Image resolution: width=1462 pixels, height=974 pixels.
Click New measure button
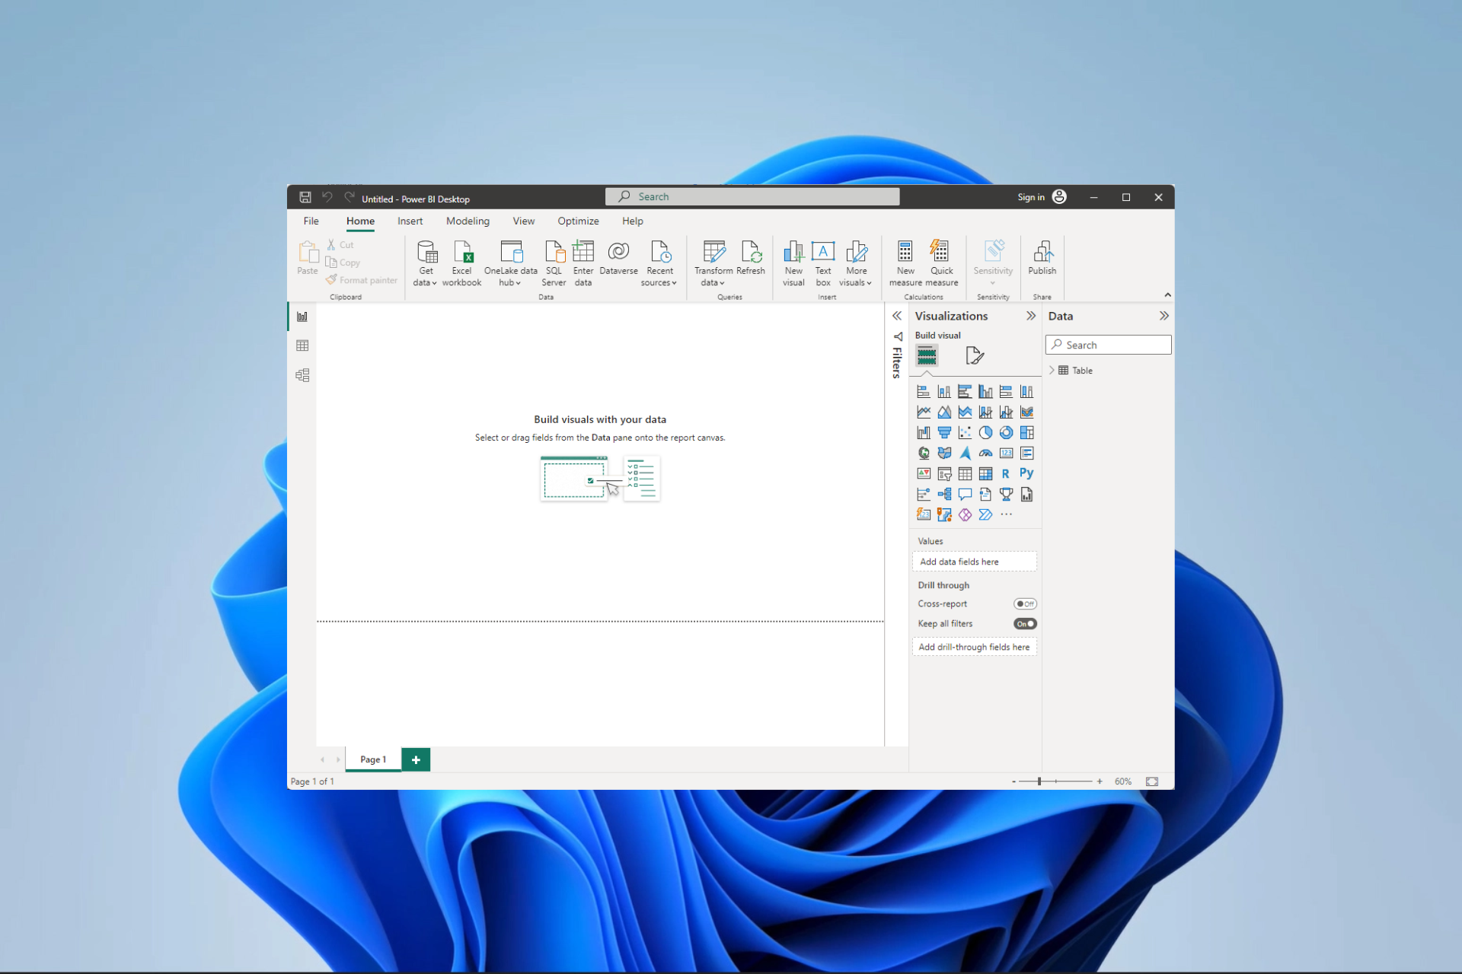click(905, 263)
